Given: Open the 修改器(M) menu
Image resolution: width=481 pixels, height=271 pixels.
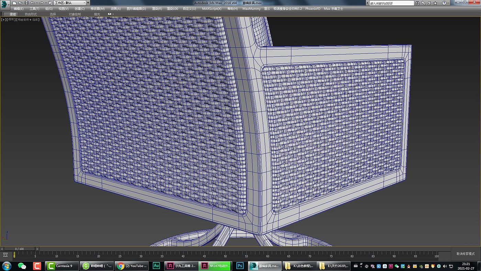Looking at the screenshot, I should coord(98,9).
